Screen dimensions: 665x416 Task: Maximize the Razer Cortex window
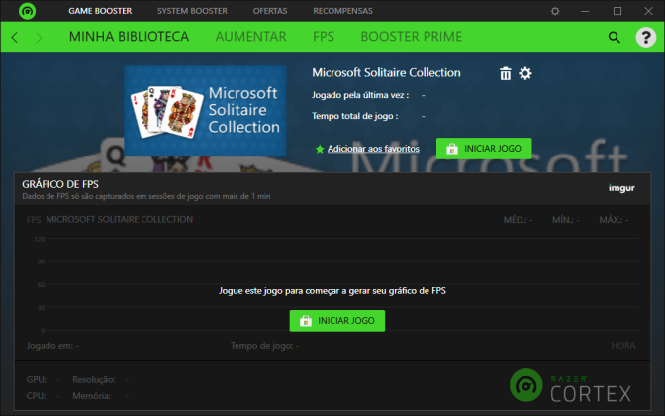click(x=617, y=11)
